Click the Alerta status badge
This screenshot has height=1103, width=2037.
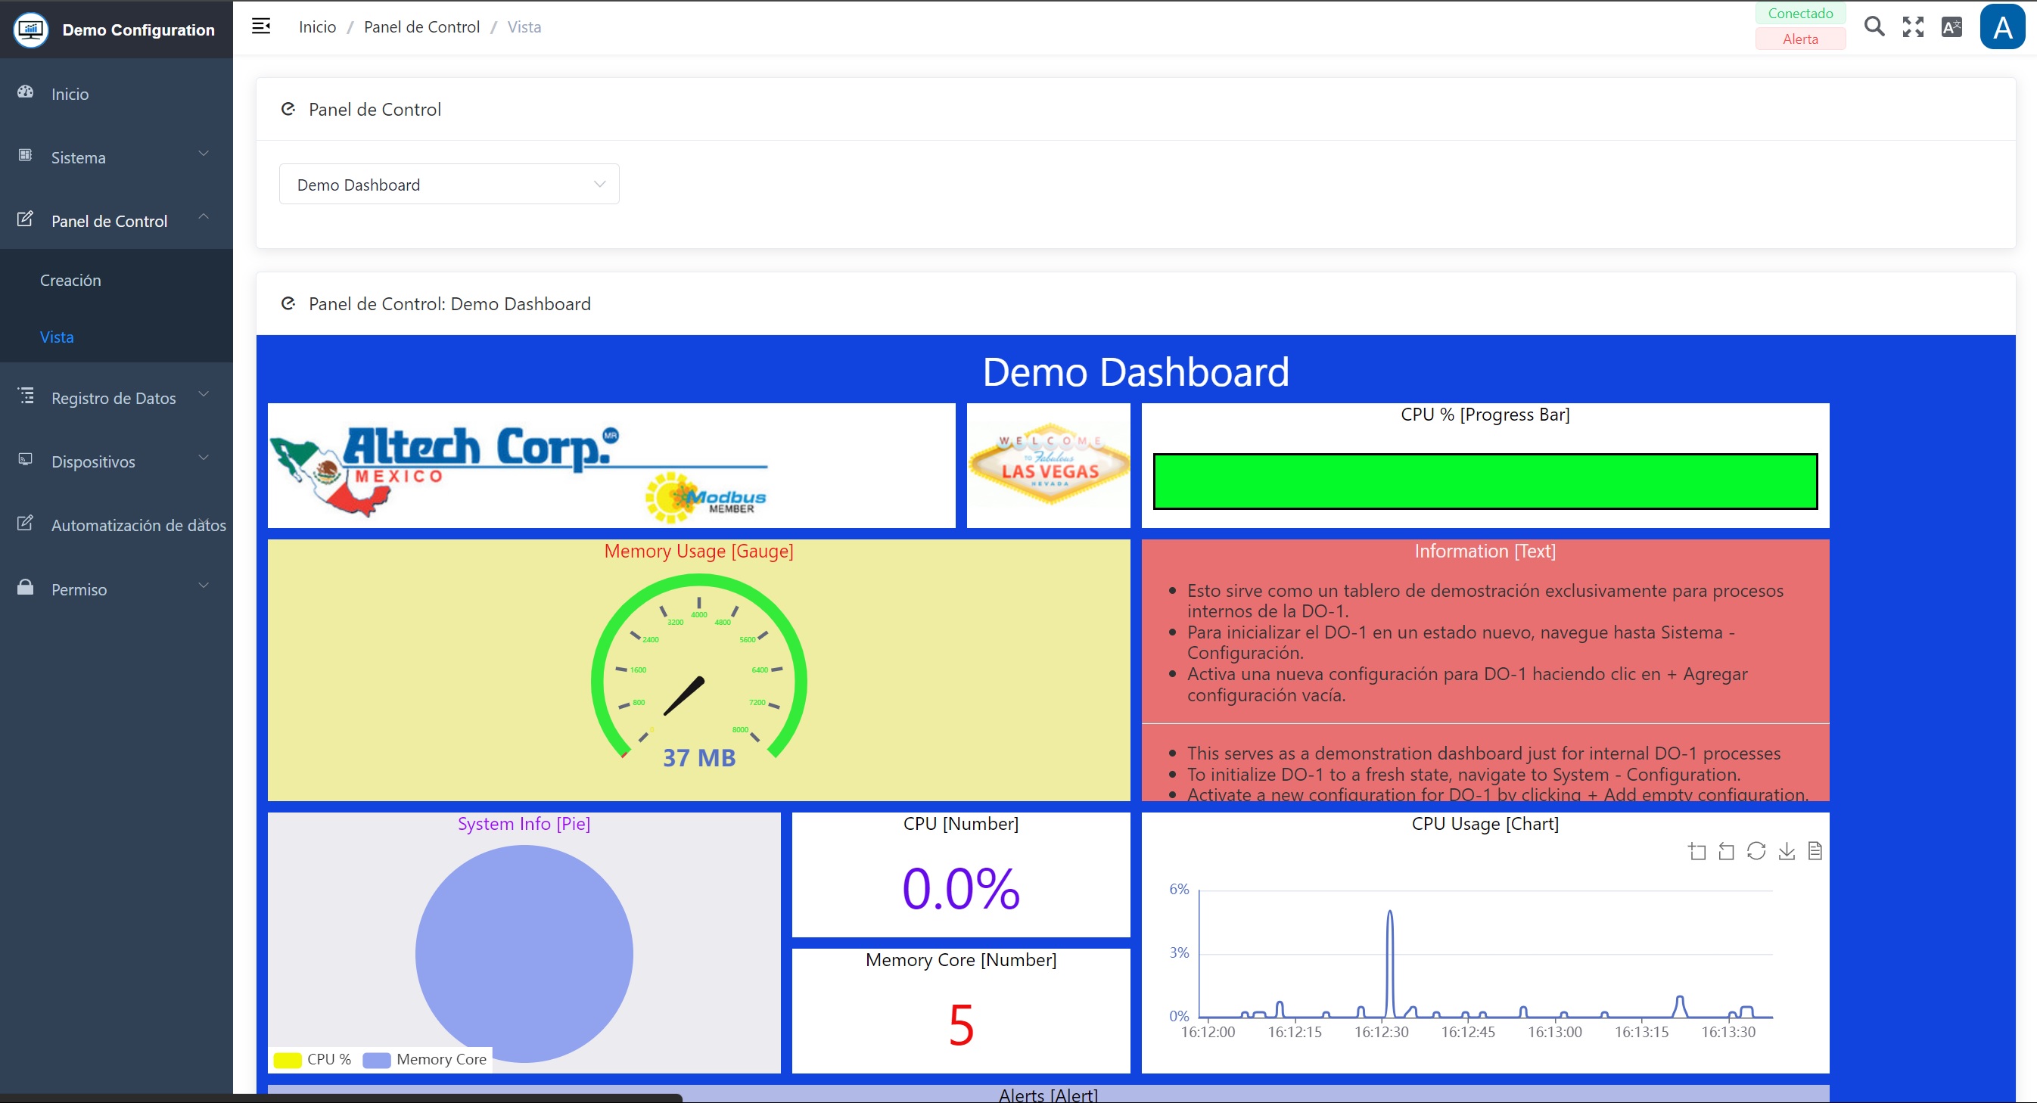(x=1799, y=39)
